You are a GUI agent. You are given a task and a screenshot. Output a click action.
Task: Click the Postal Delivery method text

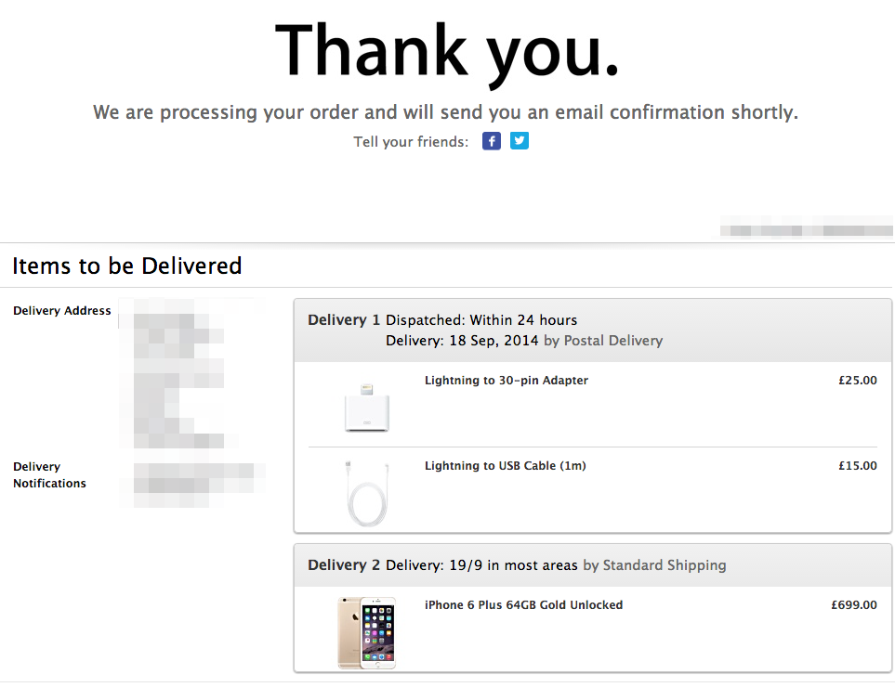click(613, 341)
